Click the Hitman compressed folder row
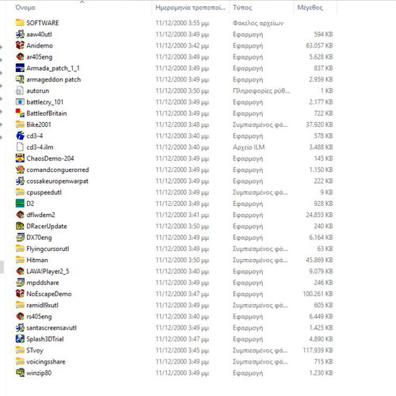The width and height of the screenshot is (396, 396). coord(174,260)
